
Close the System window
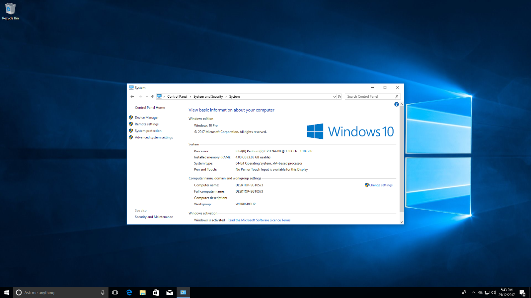398,88
